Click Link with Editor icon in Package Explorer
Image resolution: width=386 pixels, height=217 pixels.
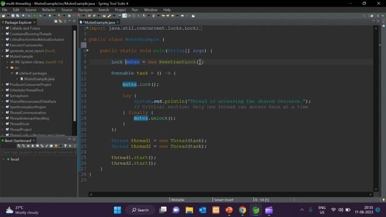coord(60,22)
